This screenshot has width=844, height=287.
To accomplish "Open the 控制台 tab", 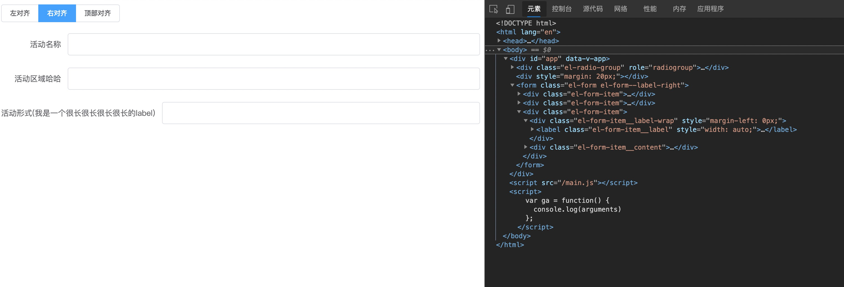I will [562, 9].
